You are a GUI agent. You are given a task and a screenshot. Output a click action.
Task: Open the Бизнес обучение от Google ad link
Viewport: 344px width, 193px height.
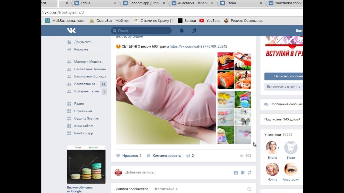[80, 189]
